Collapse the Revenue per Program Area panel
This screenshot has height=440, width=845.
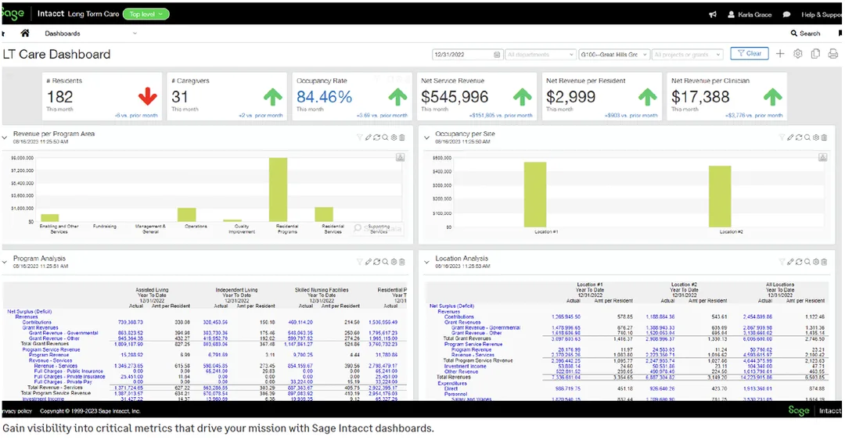[5, 138]
